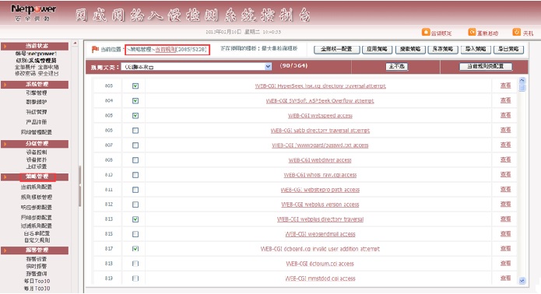Tick rule 811 websitepro path access checkbox
The height and width of the screenshot is (294, 541).
tap(135, 190)
